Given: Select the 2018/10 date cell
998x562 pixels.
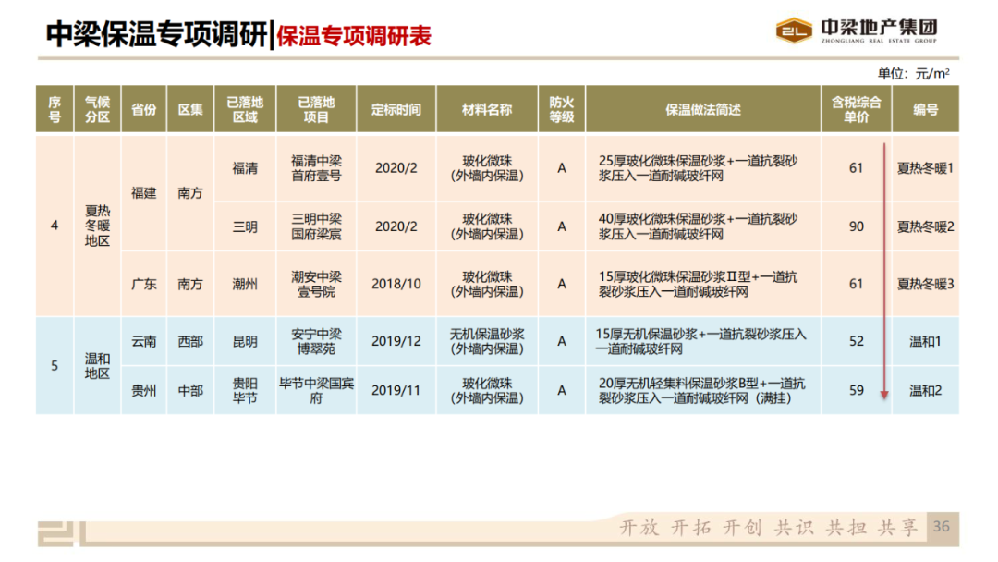Looking at the screenshot, I should click(396, 284).
